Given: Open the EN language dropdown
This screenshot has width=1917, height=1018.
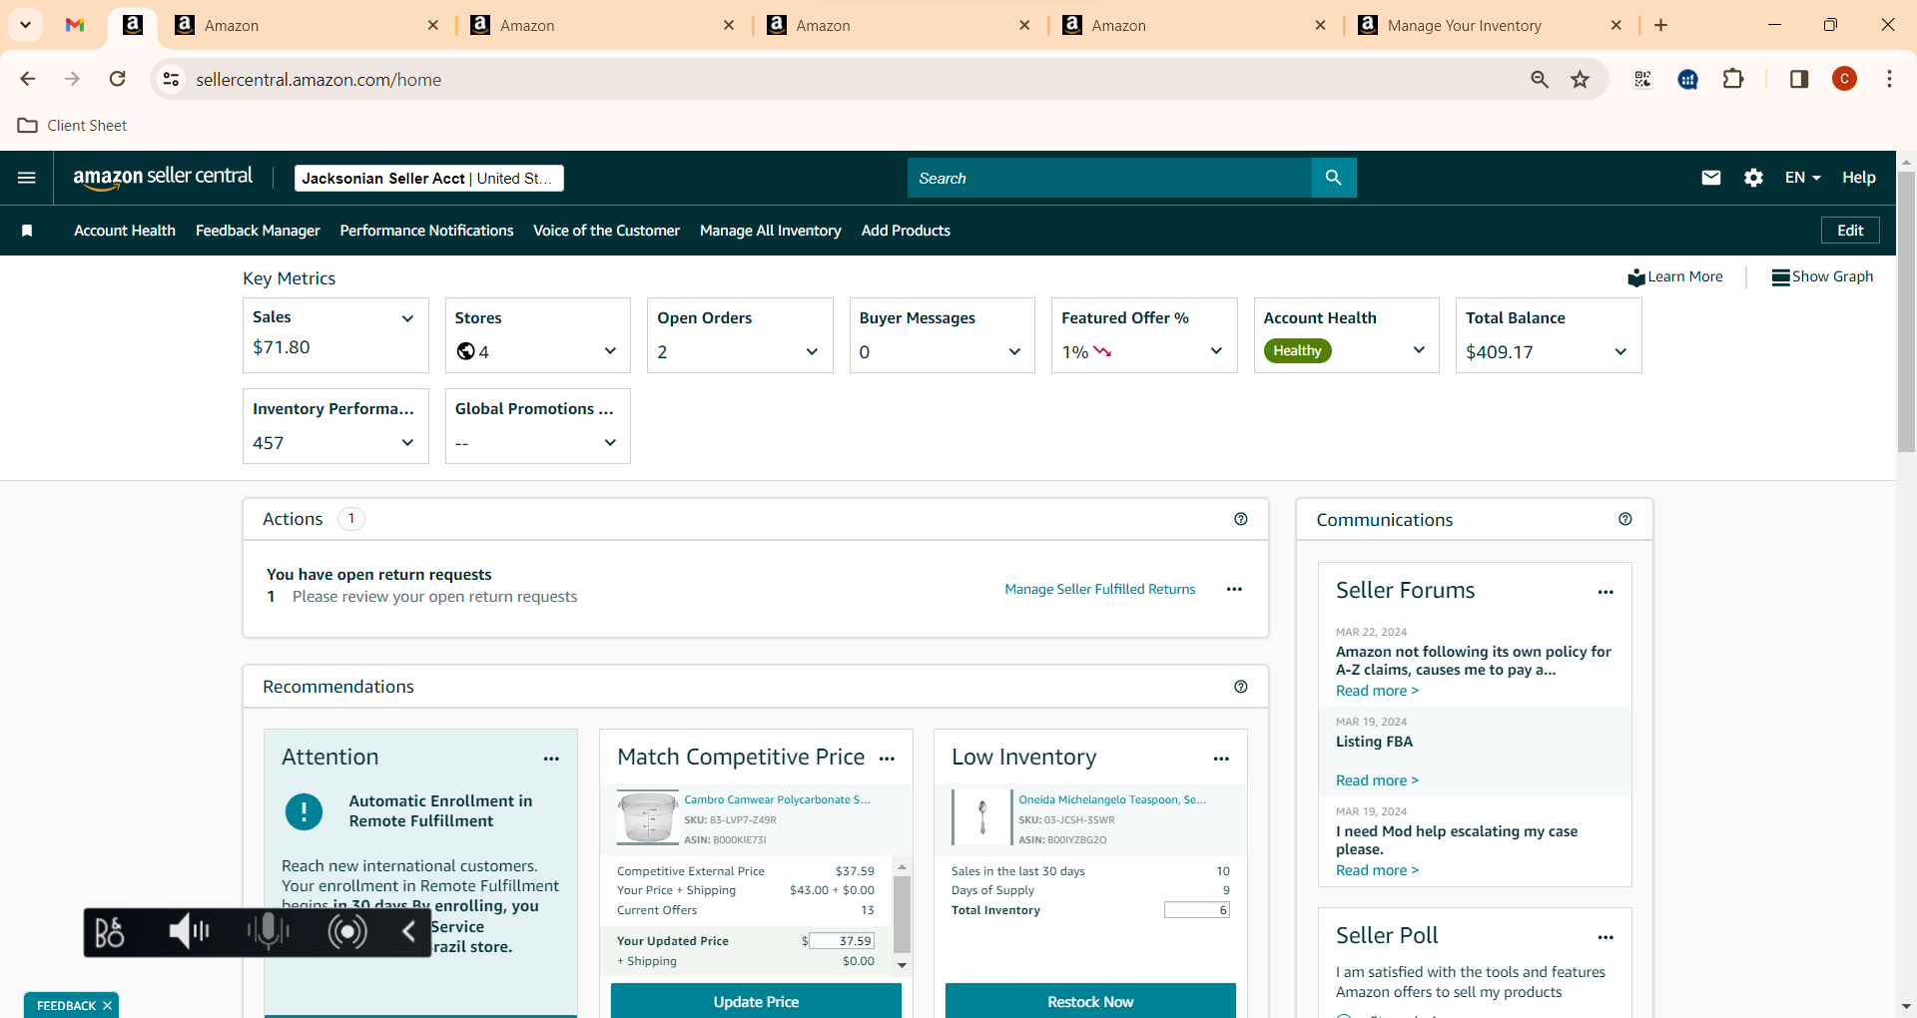Looking at the screenshot, I should click(1803, 178).
